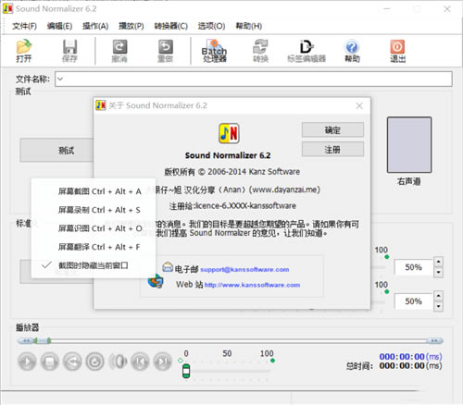
Task: Click the lower 50% value field
Action: [414, 301]
